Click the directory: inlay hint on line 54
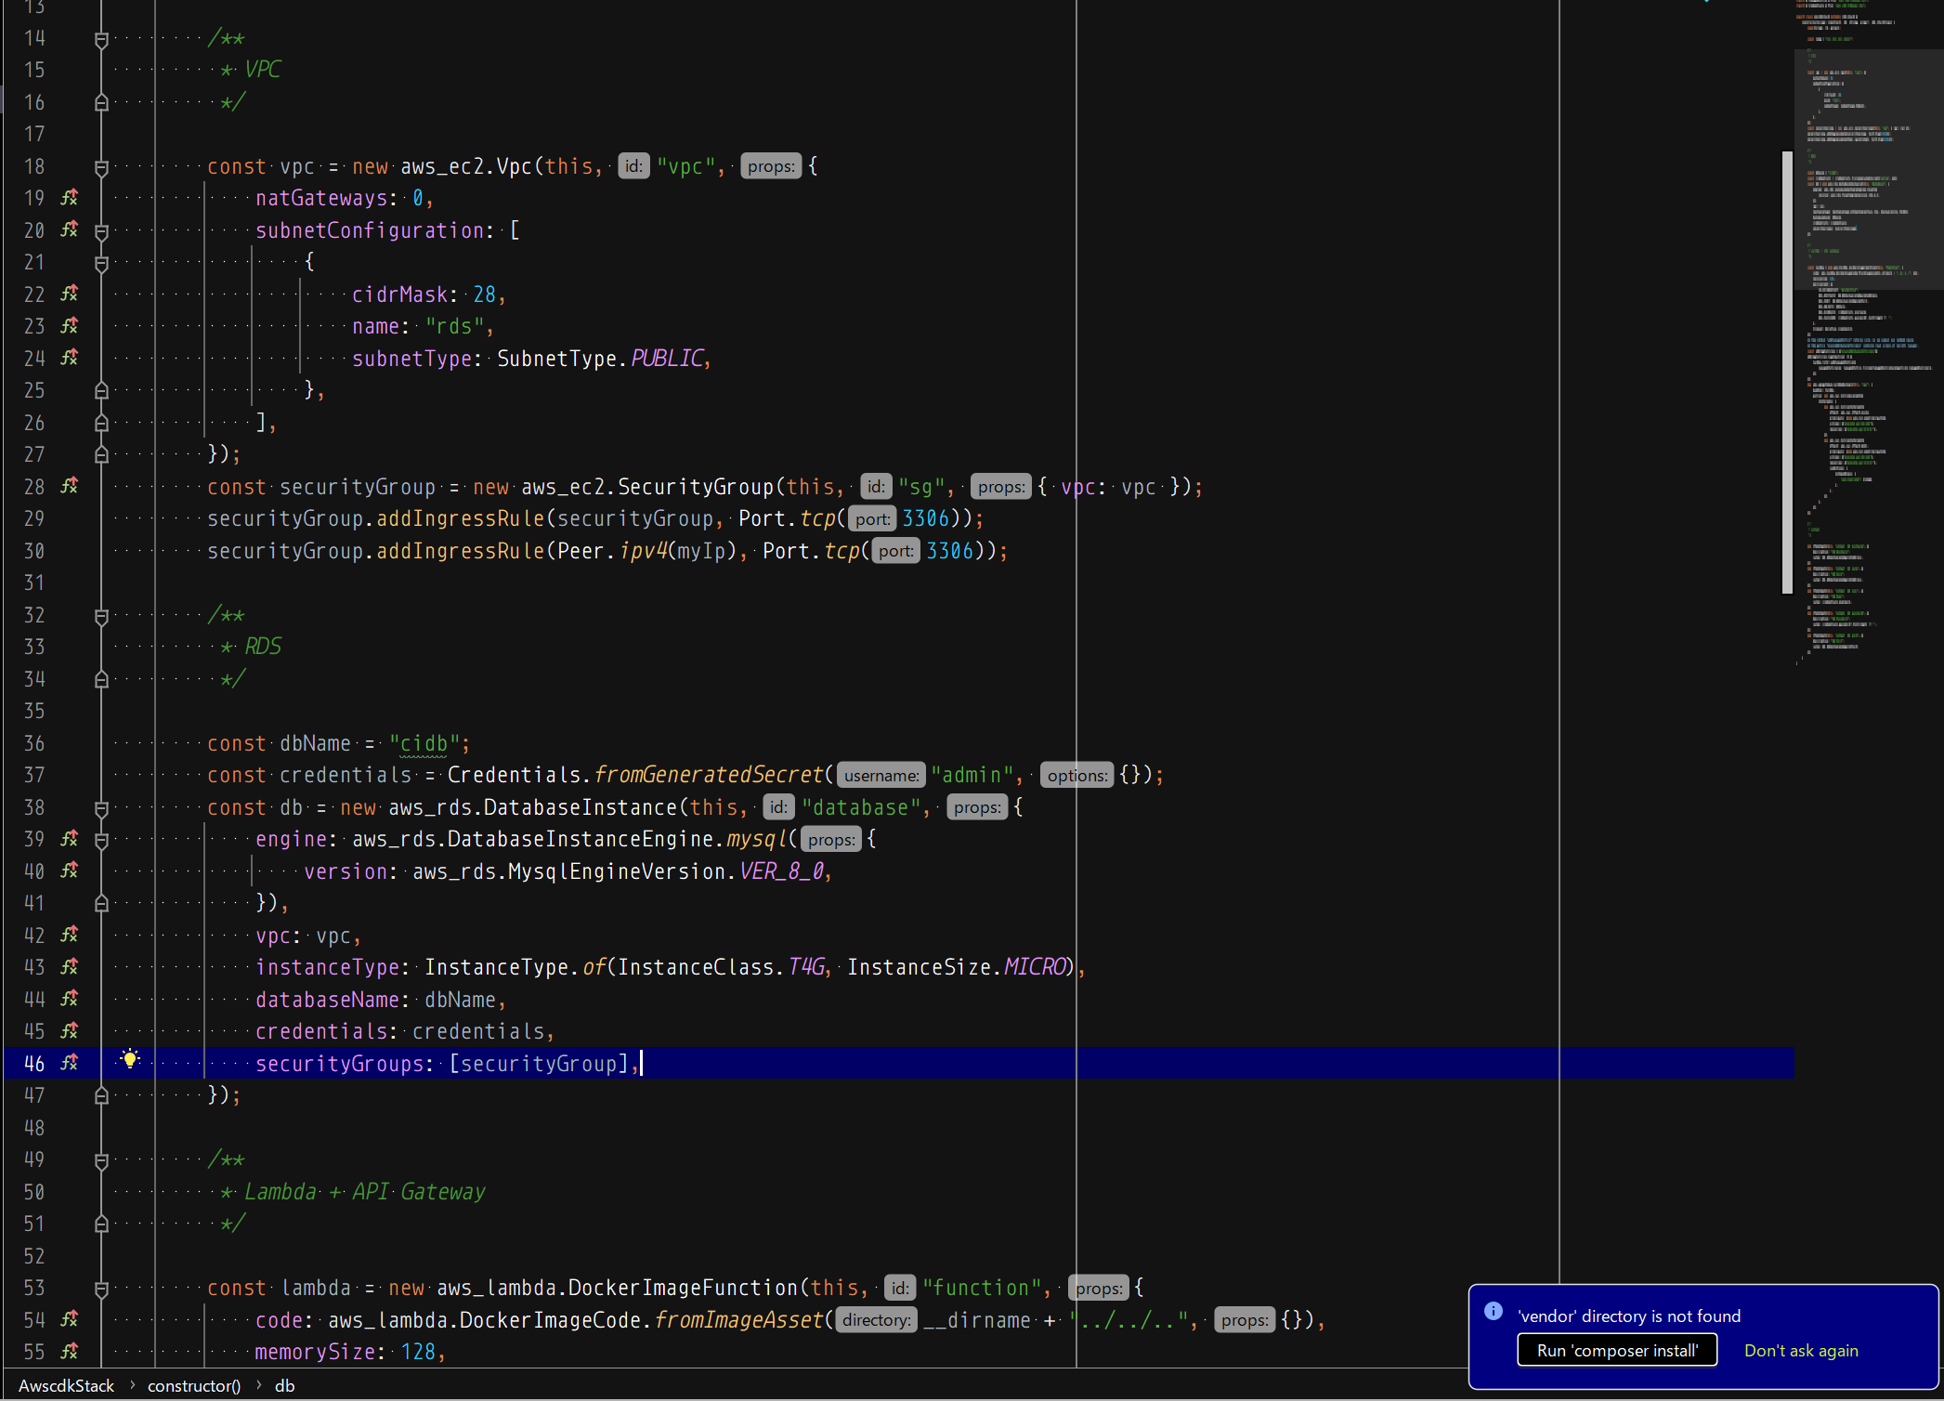Screen dimensions: 1944x1401 (x=876, y=1319)
